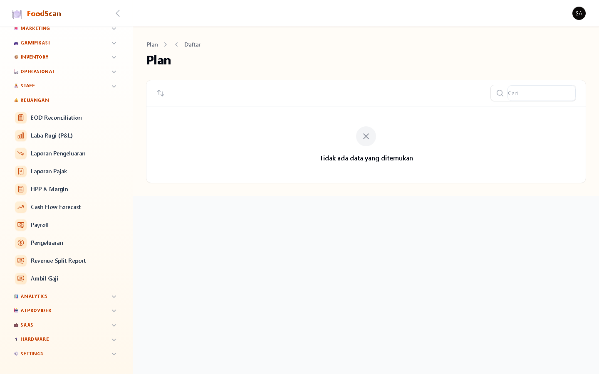Click the HARDWARE section label

click(x=35, y=339)
